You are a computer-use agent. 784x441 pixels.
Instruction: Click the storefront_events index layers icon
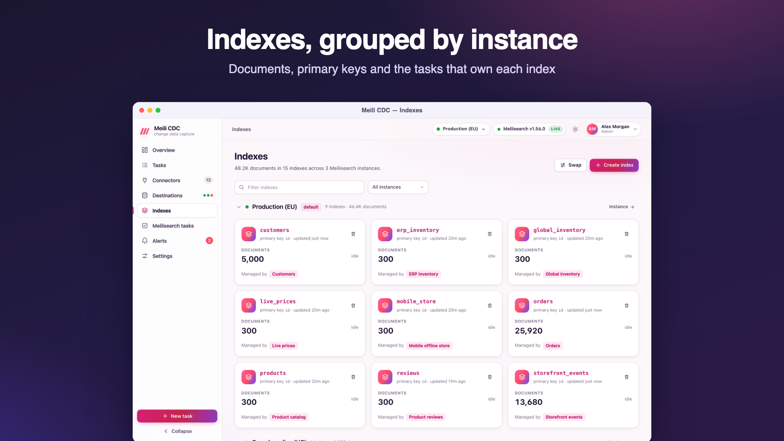click(522, 377)
